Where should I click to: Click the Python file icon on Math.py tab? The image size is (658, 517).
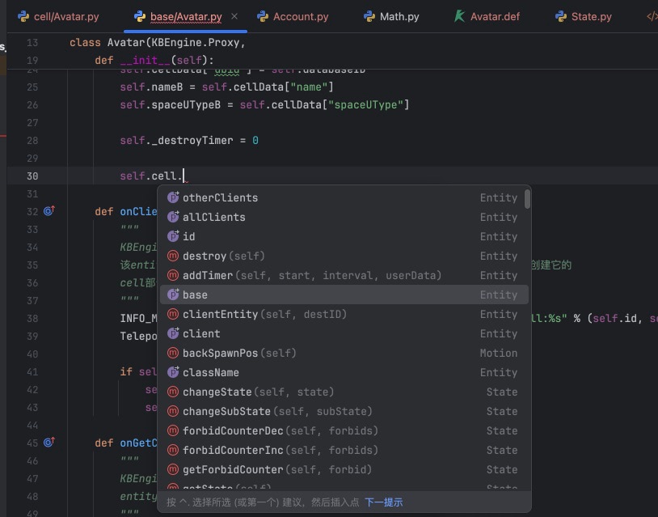click(369, 16)
